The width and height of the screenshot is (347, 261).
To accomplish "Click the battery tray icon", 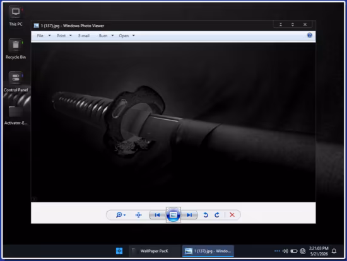I will point(293,251).
